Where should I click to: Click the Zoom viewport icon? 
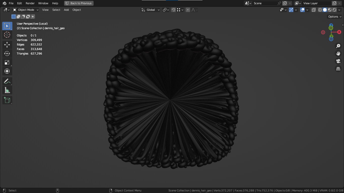[x=338, y=46]
